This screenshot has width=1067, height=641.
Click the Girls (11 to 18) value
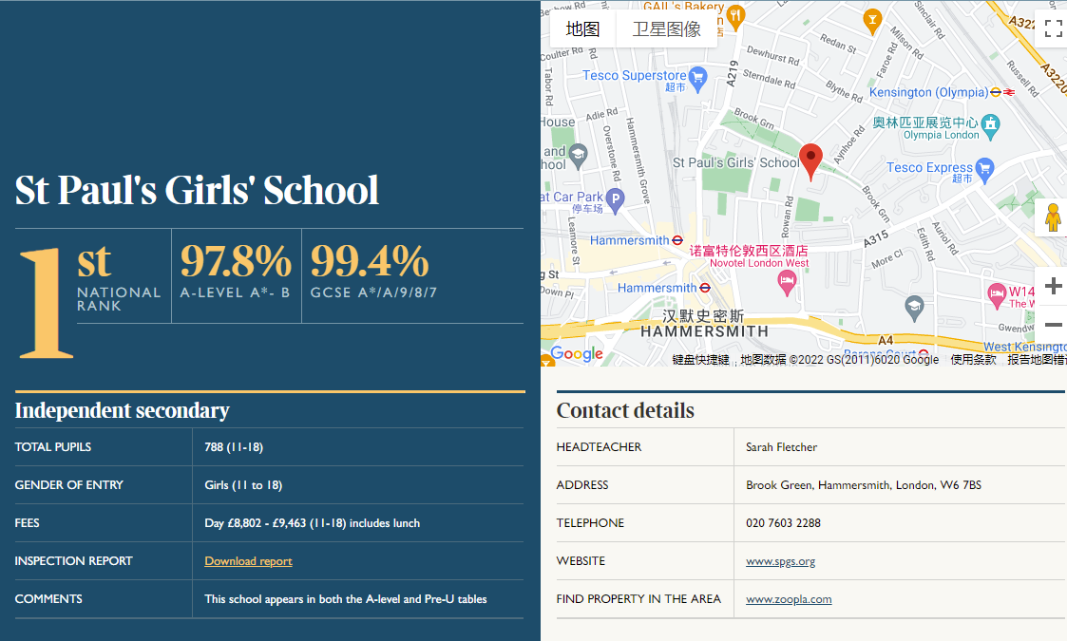(x=243, y=485)
